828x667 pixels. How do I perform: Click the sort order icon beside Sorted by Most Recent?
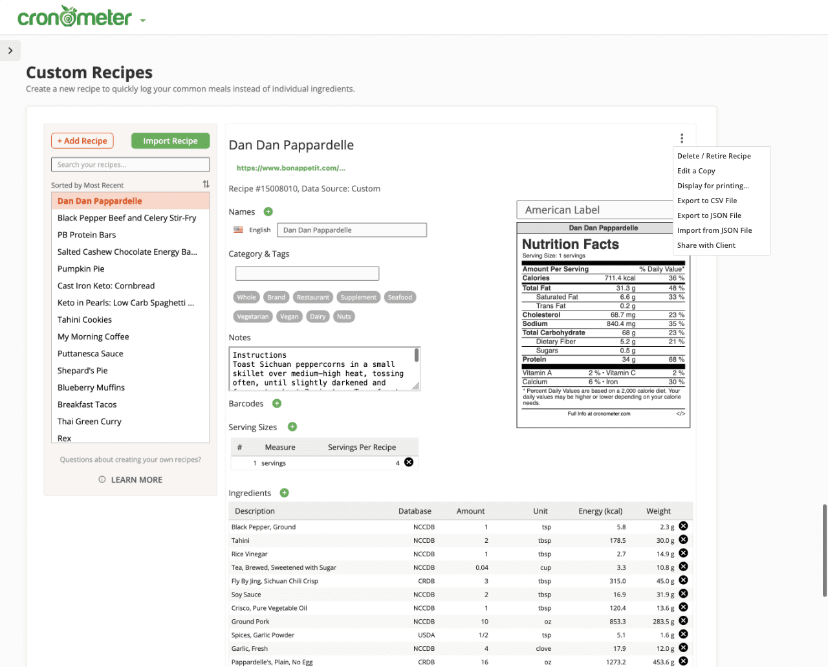click(206, 184)
